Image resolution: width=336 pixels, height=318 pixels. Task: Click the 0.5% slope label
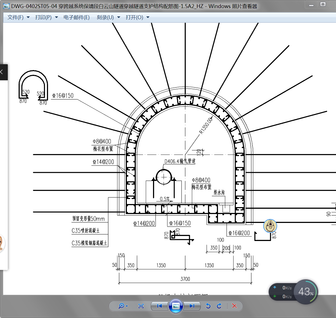point(165,199)
